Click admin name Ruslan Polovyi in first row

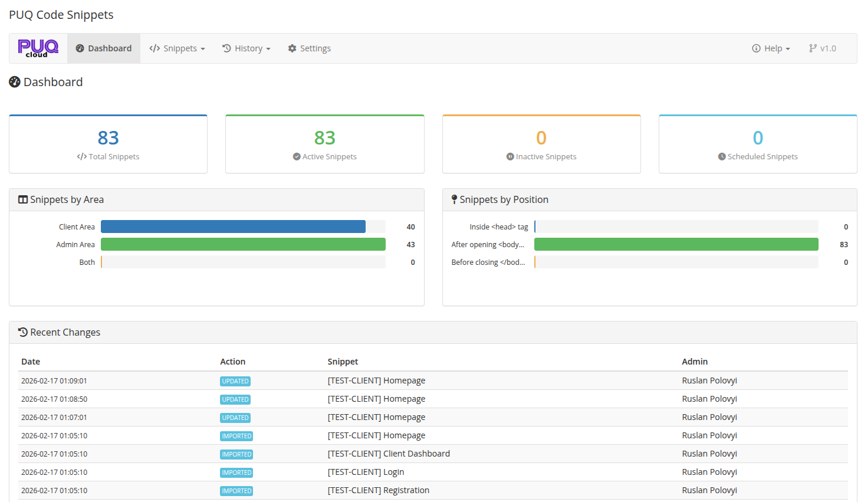[x=709, y=380]
